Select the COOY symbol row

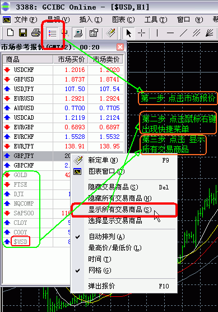(x=37, y=232)
